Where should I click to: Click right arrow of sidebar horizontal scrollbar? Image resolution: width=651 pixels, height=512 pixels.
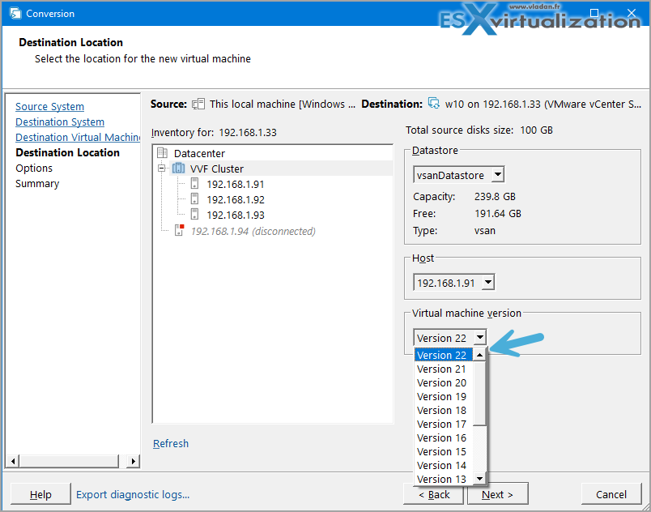pos(133,460)
